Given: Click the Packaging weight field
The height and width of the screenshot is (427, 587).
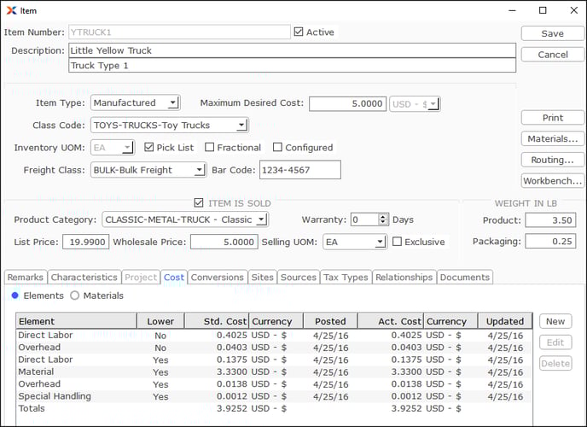Looking at the screenshot, I should click(550, 241).
